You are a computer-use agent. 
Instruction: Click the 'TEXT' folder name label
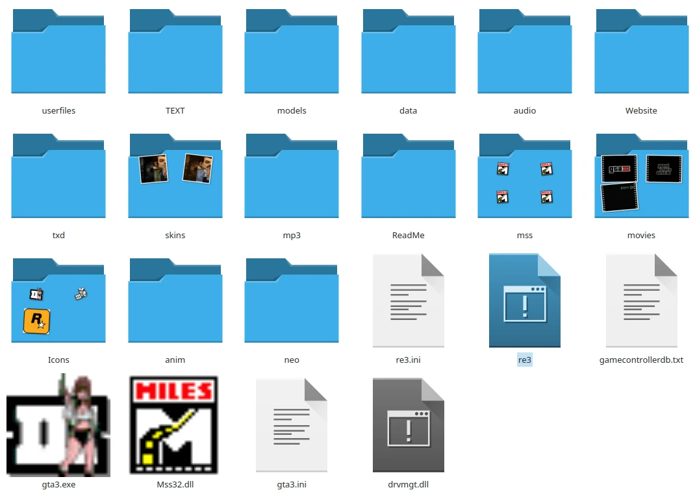(x=175, y=111)
